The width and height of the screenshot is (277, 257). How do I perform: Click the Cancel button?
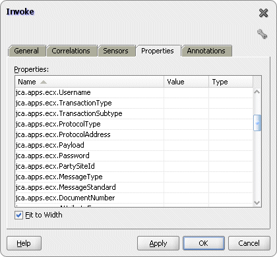point(249,243)
